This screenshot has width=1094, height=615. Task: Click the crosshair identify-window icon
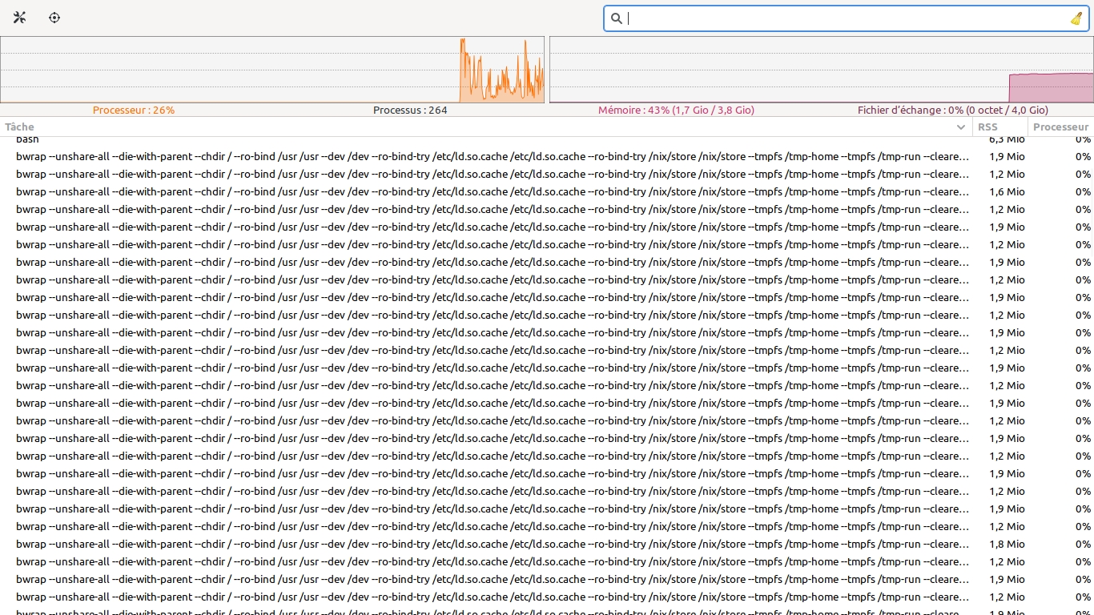[x=54, y=18]
